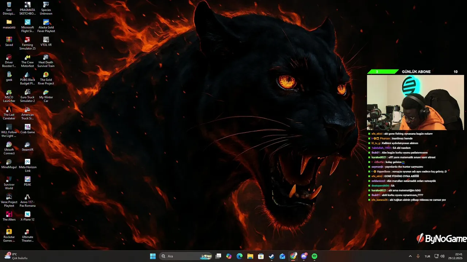
Task: Select the SteamVR desktop shortcut
Action: 27,146
